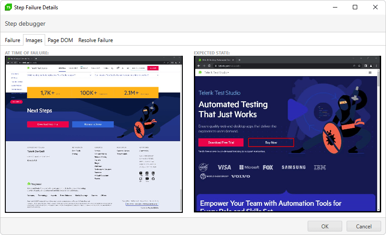Viewport: 386px width, 235px height.
Task: Minimize the Step Failure Details window
Action: click(335, 7)
